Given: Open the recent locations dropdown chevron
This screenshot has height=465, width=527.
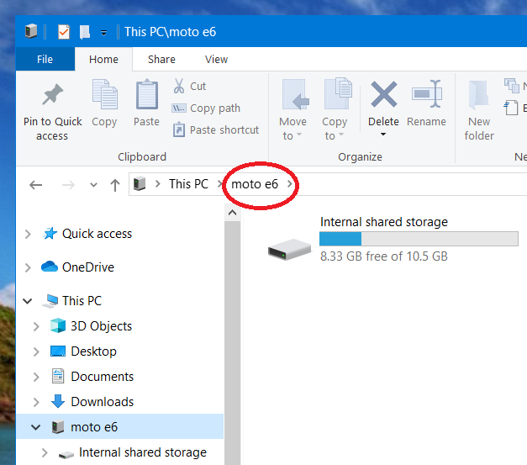Looking at the screenshot, I should pyautogui.click(x=94, y=185).
